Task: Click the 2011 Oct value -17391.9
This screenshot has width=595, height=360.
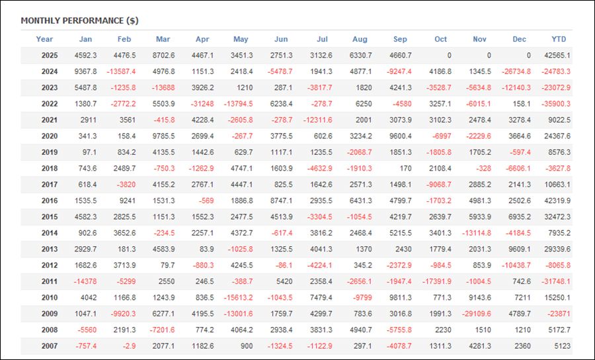Action: pos(436,281)
